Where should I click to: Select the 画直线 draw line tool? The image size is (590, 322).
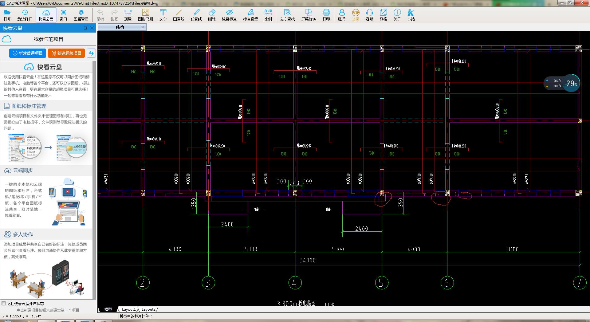click(179, 15)
